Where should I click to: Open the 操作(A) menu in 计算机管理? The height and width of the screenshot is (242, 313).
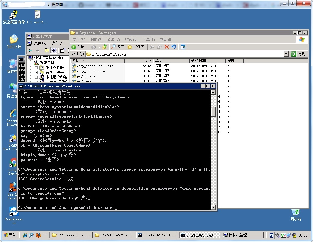58,43
